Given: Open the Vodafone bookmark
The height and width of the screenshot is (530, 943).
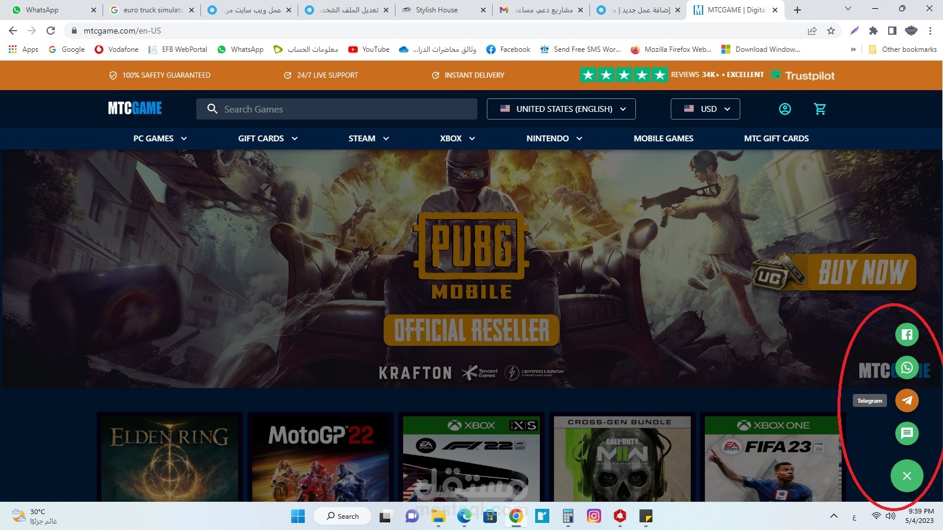Looking at the screenshot, I should point(117,49).
